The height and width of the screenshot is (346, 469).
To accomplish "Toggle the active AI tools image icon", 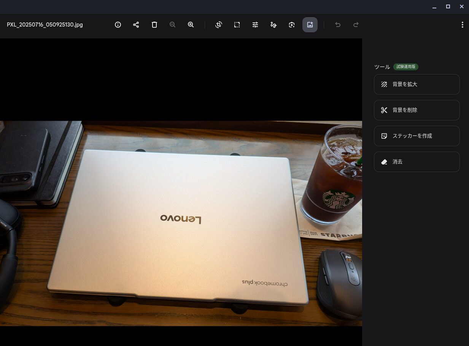I will (310, 25).
